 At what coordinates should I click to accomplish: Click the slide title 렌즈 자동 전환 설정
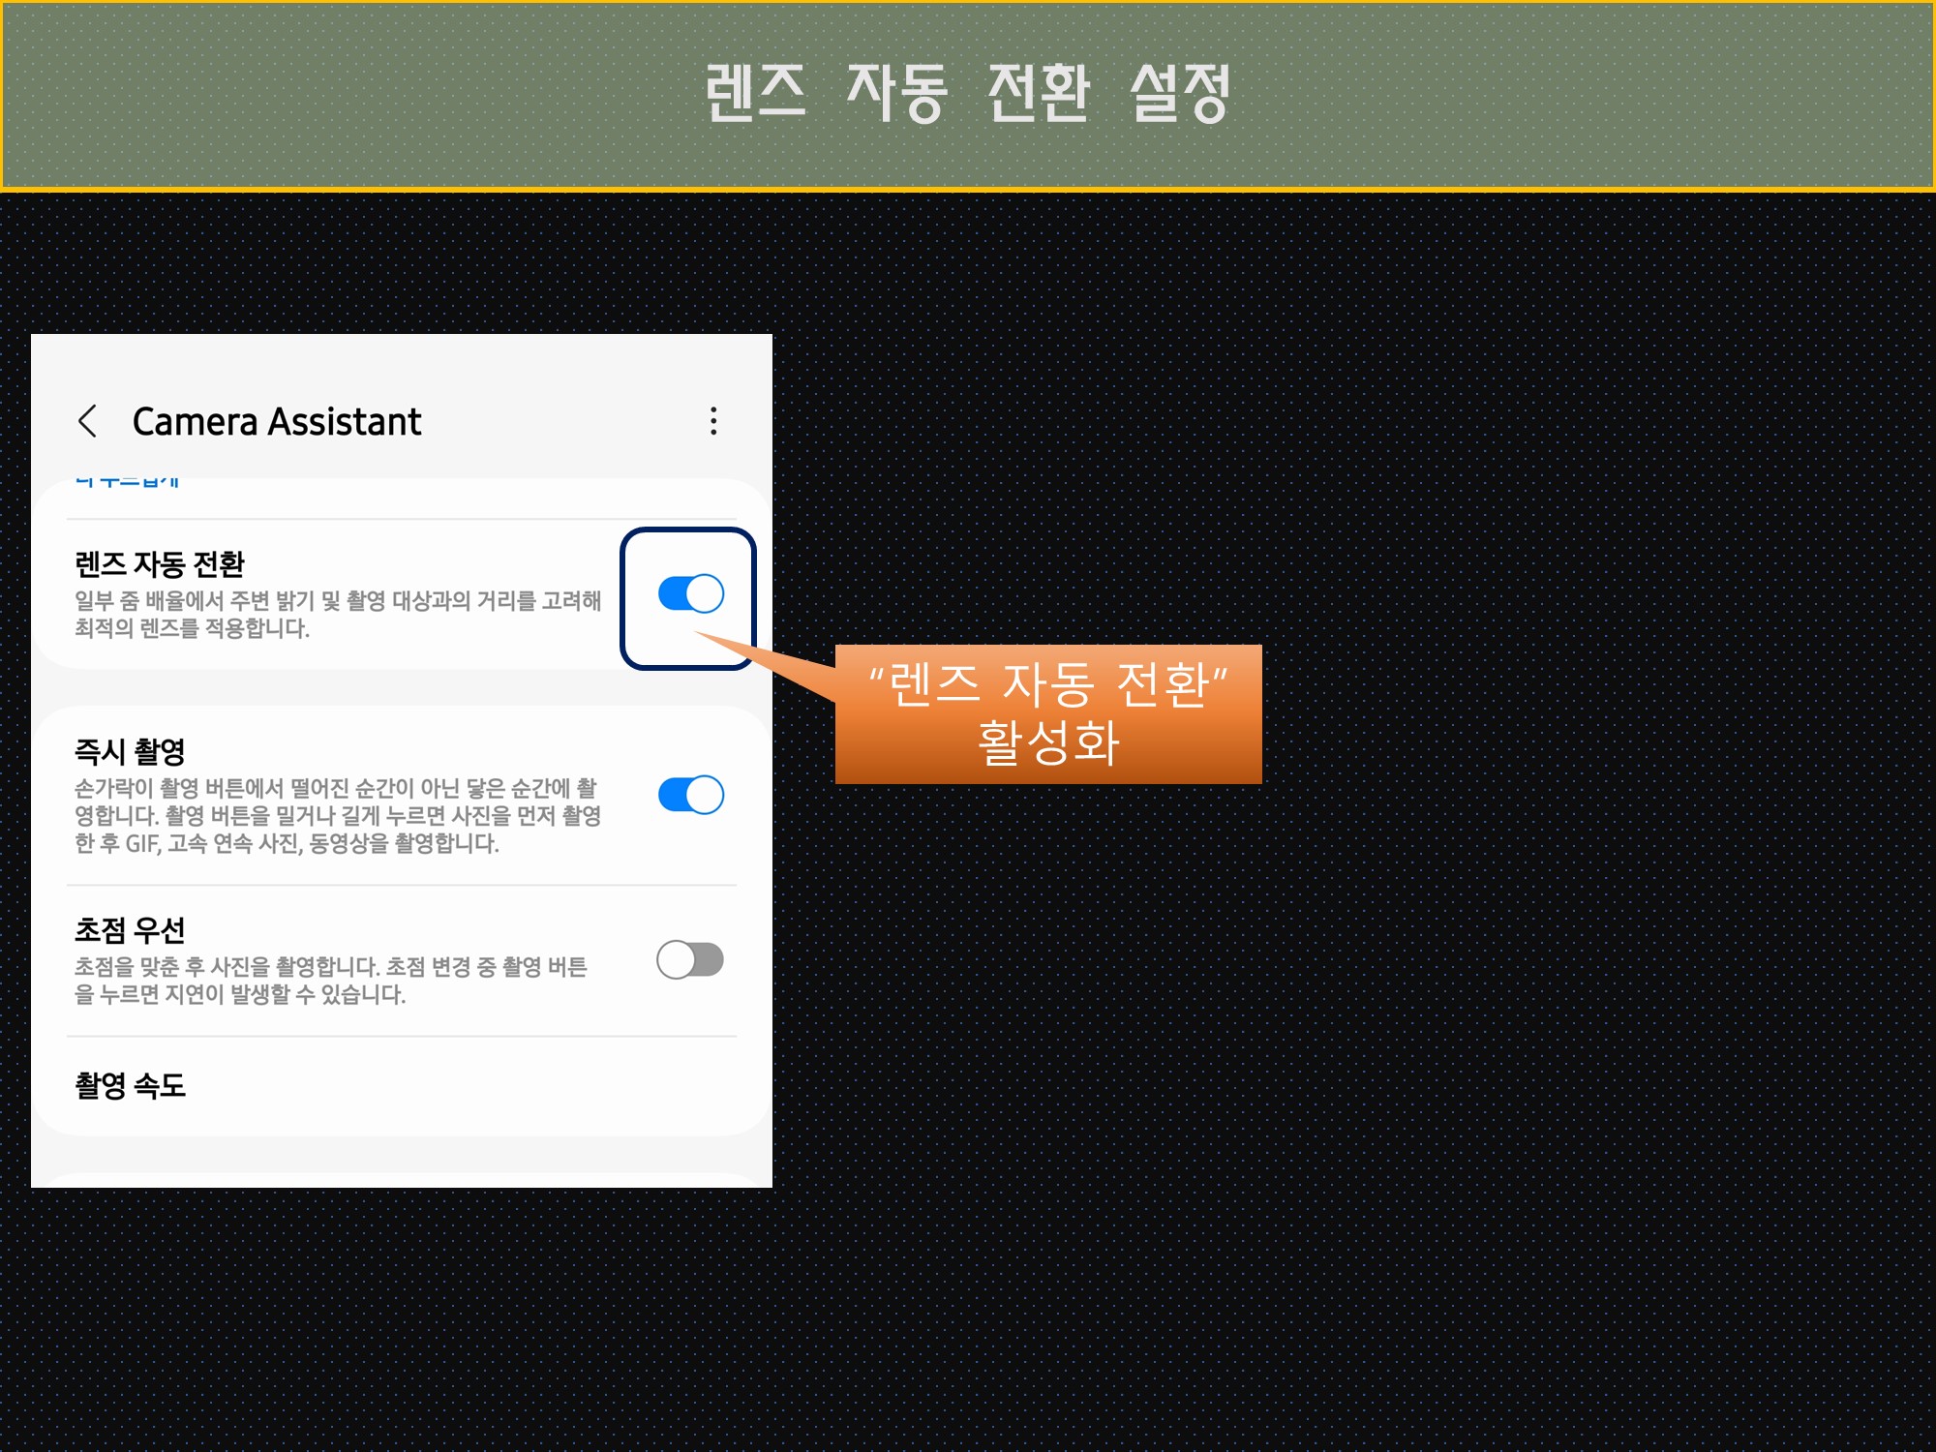pyautogui.click(x=968, y=93)
